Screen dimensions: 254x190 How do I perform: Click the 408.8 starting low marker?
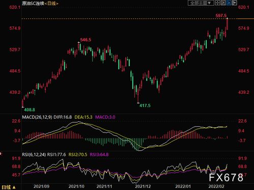point(30,110)
